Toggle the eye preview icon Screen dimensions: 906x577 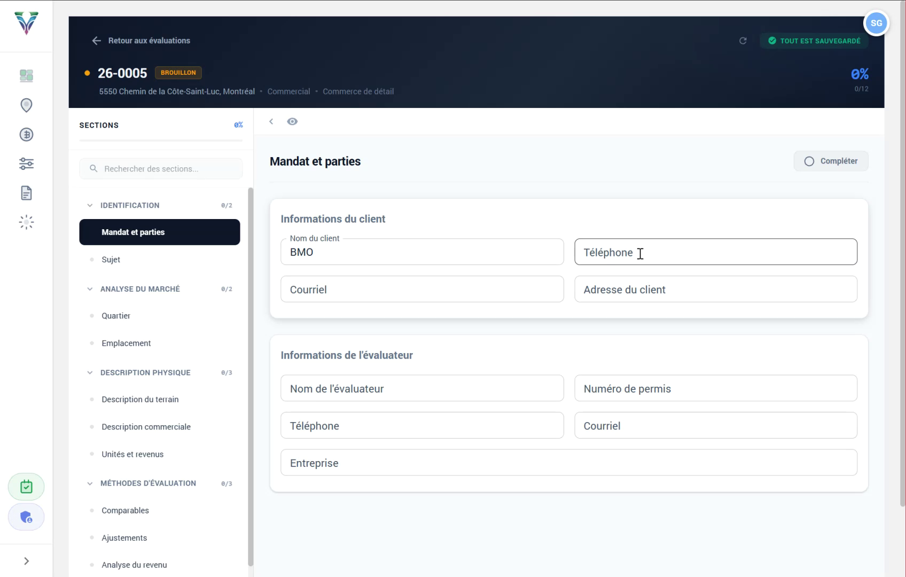tap(292, 122)
